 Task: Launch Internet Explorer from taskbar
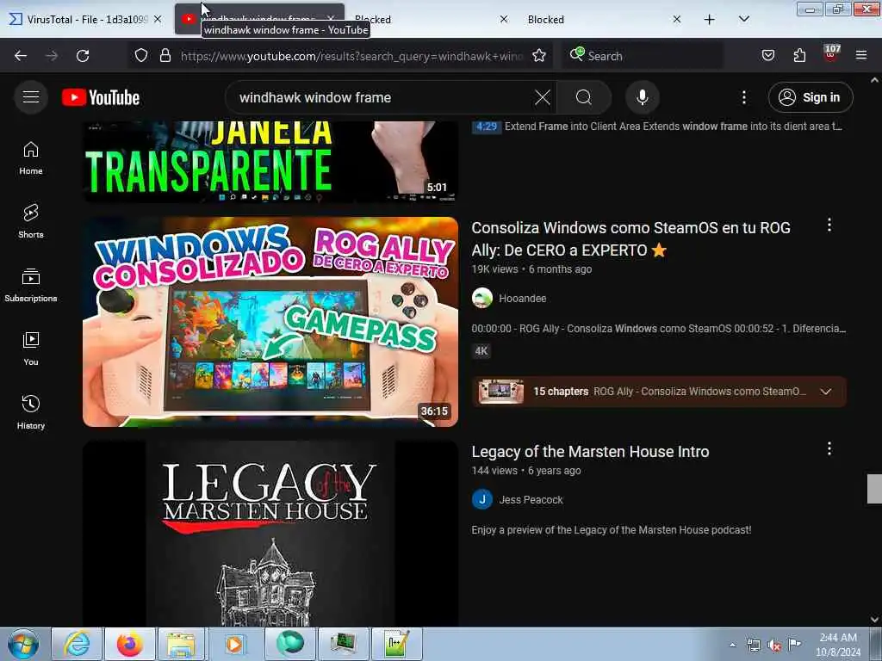(77, 644)
